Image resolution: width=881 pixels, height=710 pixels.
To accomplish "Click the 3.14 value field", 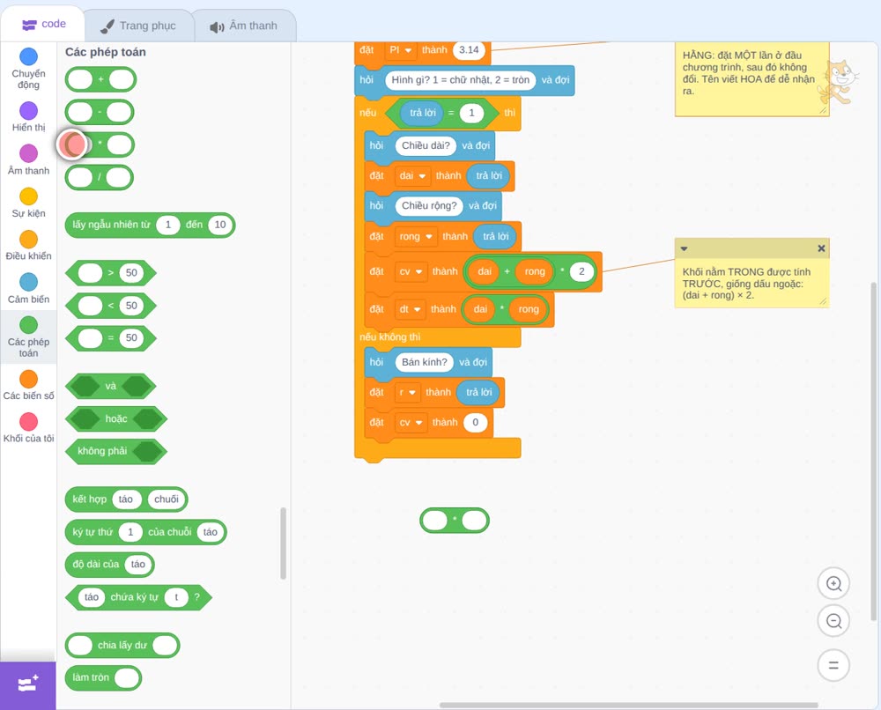I will pos(469,50).
